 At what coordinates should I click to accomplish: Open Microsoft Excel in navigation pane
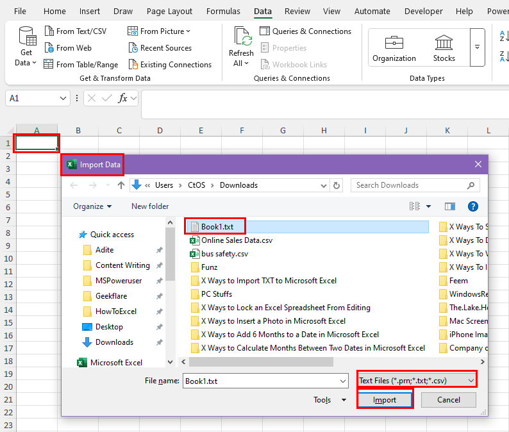click(110, 363)
